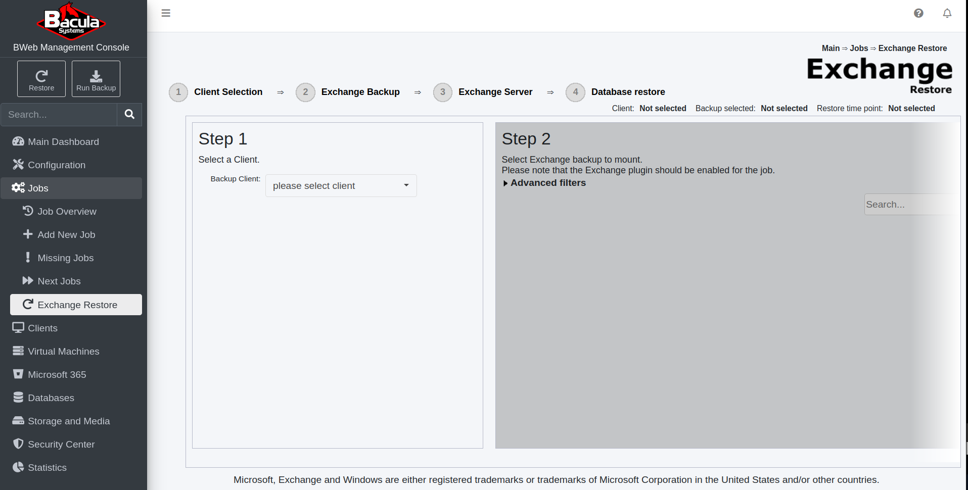Click the Microsoft 365 icon
This screenshot has width=968, height=490.
18,374
